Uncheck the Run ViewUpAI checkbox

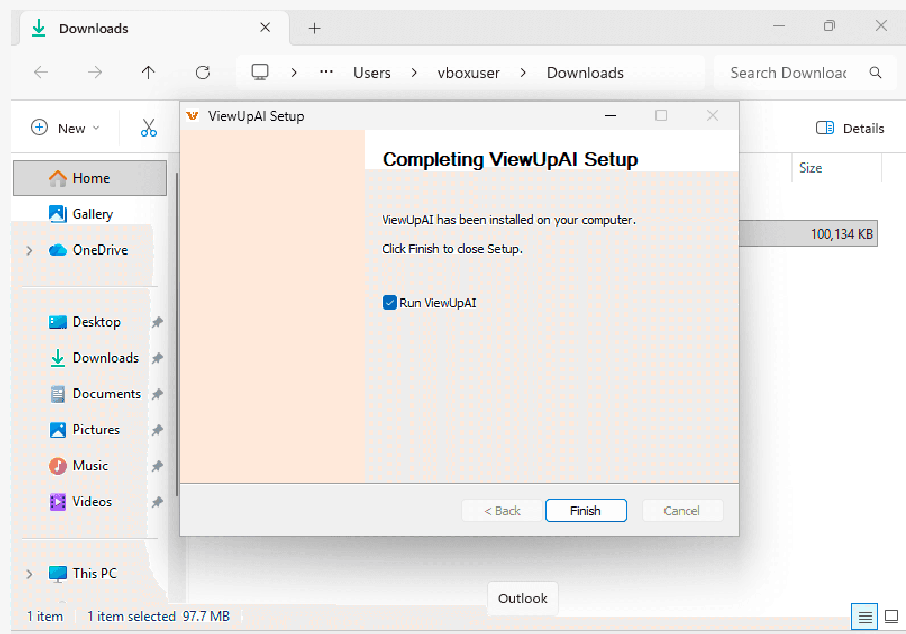389,303
